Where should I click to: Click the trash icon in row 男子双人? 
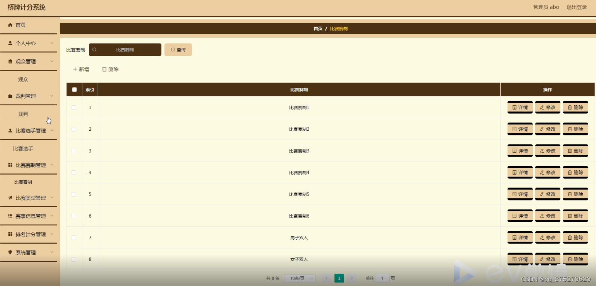pos(570,237)
